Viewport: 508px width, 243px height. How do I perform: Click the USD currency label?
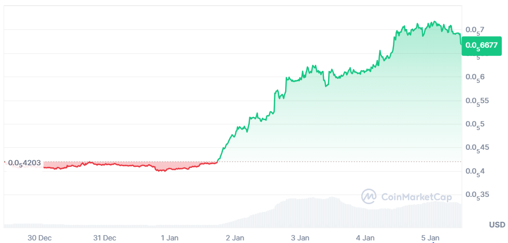497,224
